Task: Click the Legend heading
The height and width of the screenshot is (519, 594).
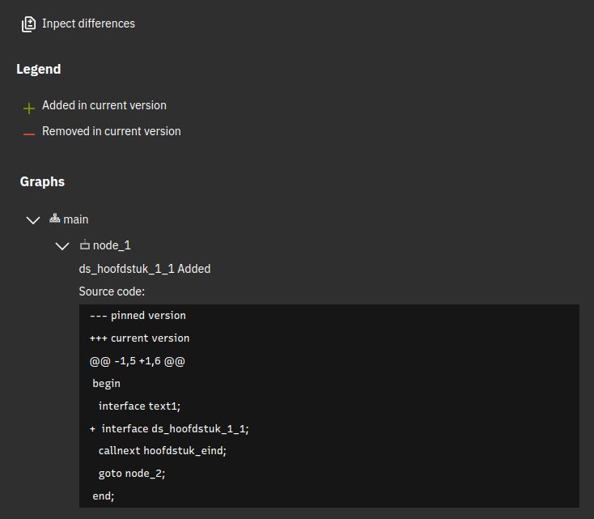Action: tap(39, 69)
